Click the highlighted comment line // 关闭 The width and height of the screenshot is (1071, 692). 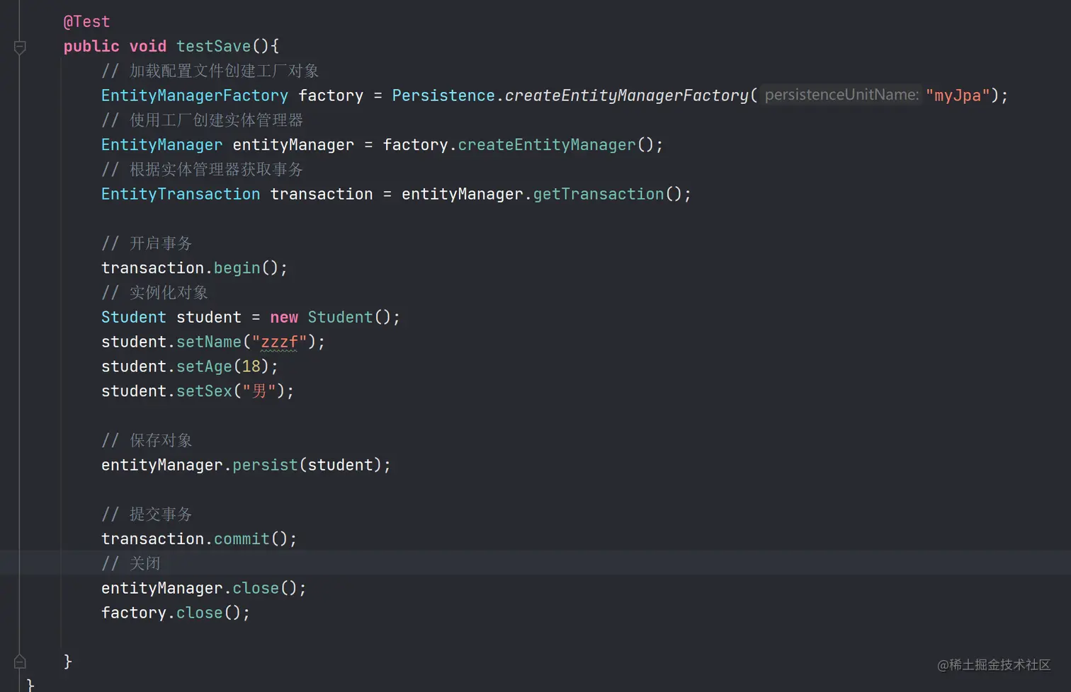tap(131, 563)
